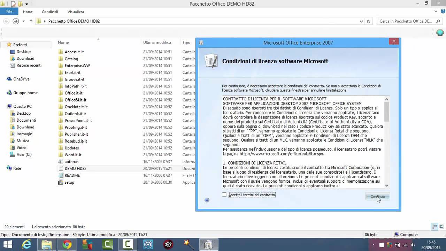Sort files by the Nome column header

[x=63, y=43]
